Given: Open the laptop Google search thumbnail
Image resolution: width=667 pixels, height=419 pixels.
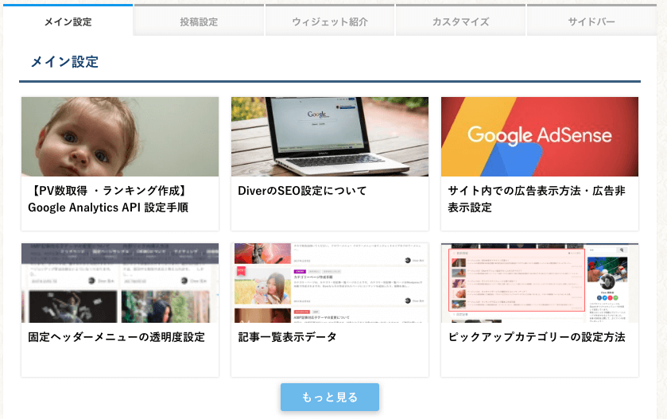Looking at the screenshot, I should (330, 137).
